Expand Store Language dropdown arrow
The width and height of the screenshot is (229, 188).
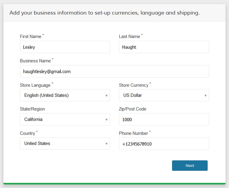106,96
